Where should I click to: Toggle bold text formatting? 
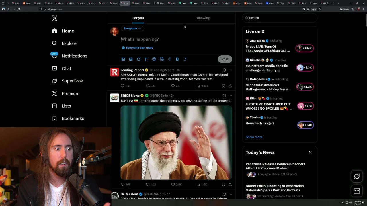177,59
